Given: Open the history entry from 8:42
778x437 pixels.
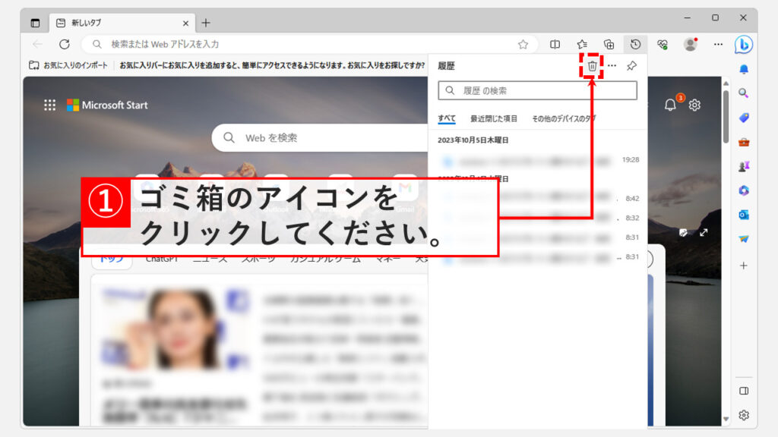Looking at the screenshot, I should [x=539, y=198].
